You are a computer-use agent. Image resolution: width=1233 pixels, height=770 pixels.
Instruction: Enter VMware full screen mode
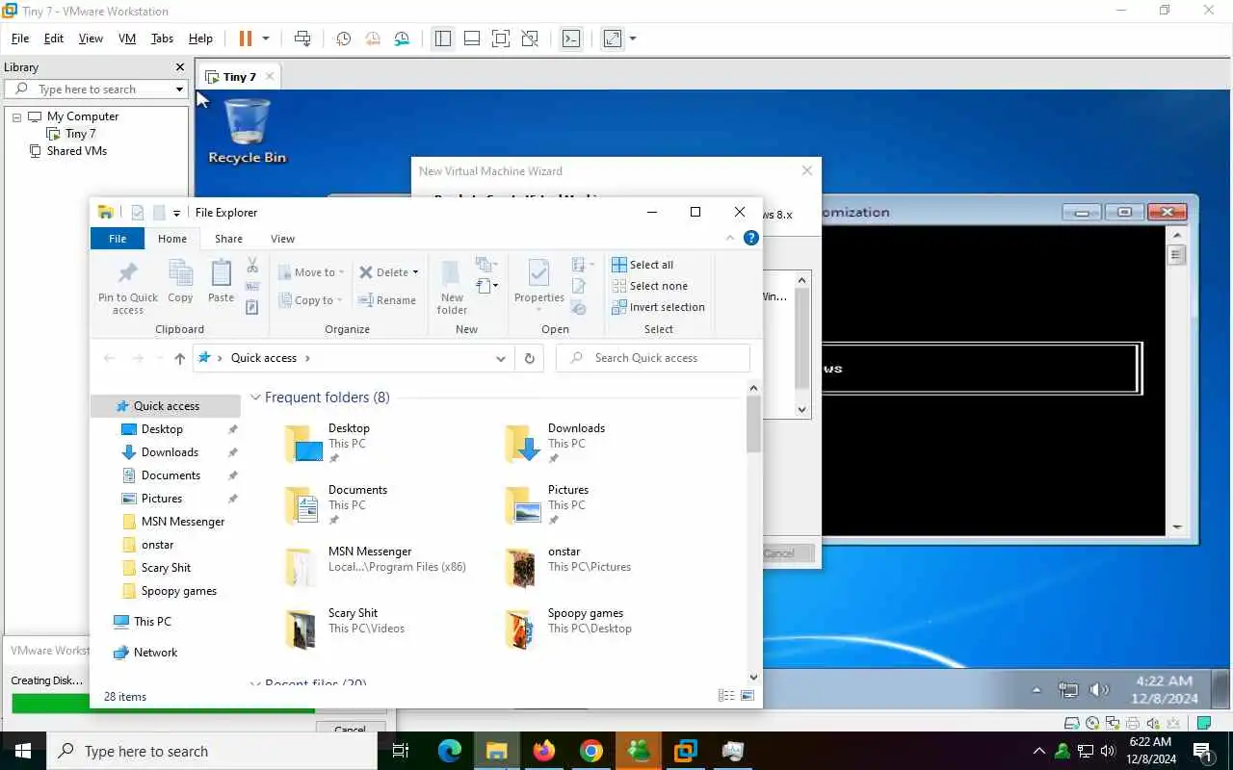pos(501,38)
